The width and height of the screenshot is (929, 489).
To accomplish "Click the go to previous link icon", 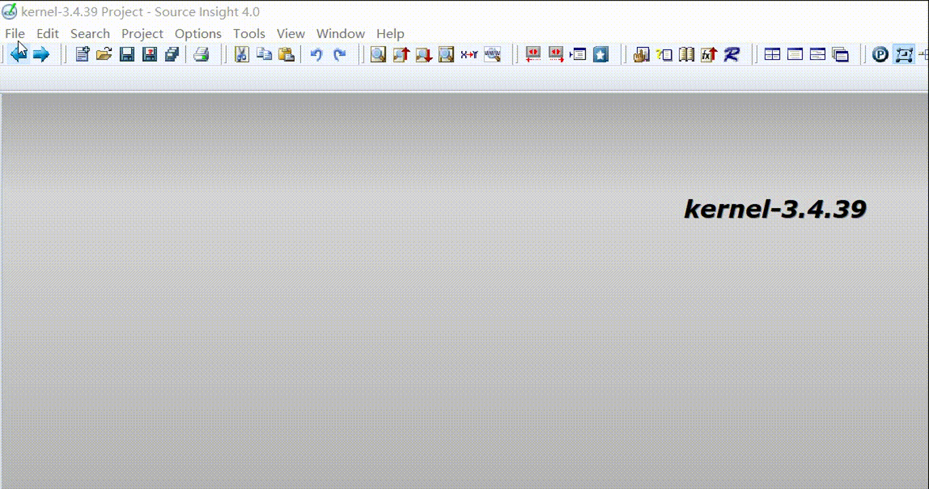I will [x=533, y=54].
